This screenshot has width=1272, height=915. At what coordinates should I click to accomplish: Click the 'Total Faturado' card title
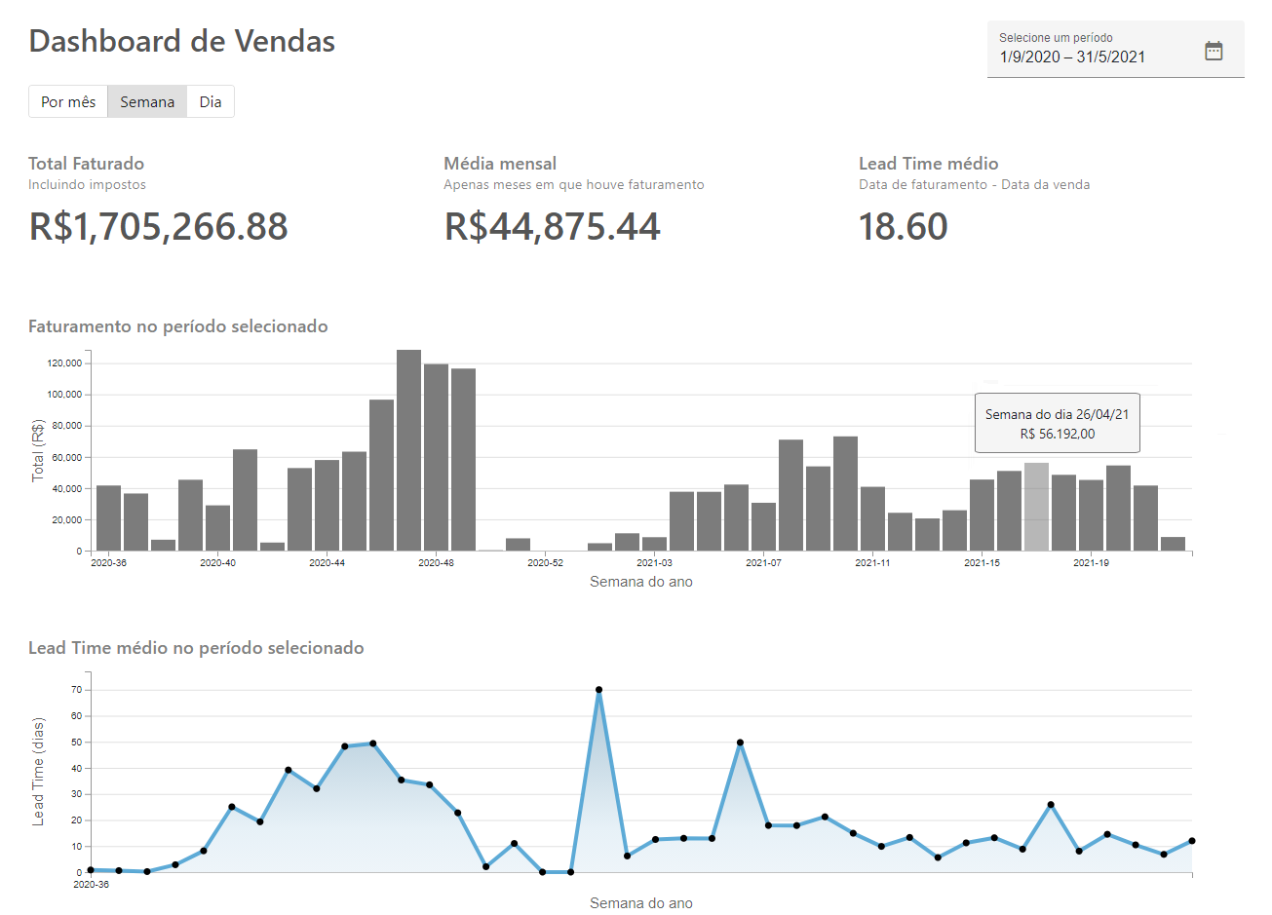point(86,164)
